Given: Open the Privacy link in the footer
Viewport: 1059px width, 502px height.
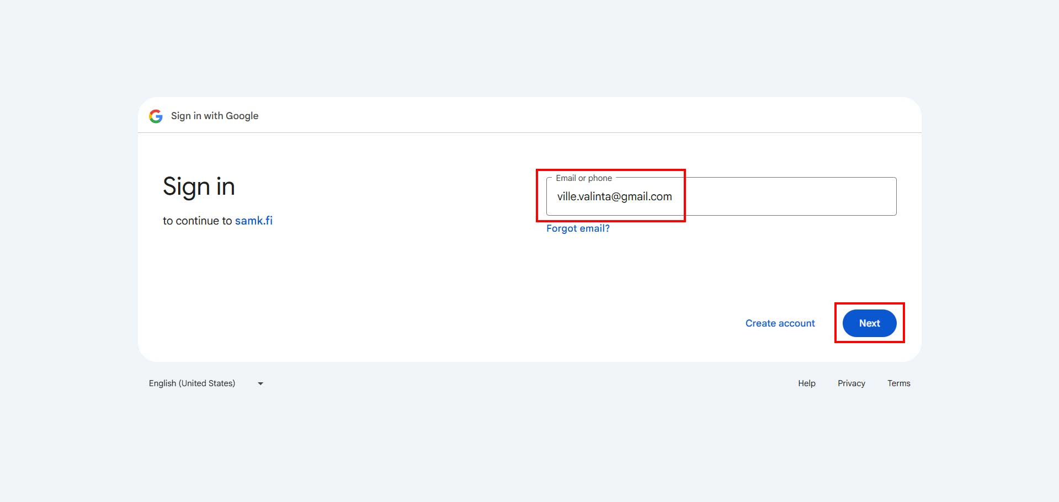Looking at the screenshot, I should click(x=851, y=383).
